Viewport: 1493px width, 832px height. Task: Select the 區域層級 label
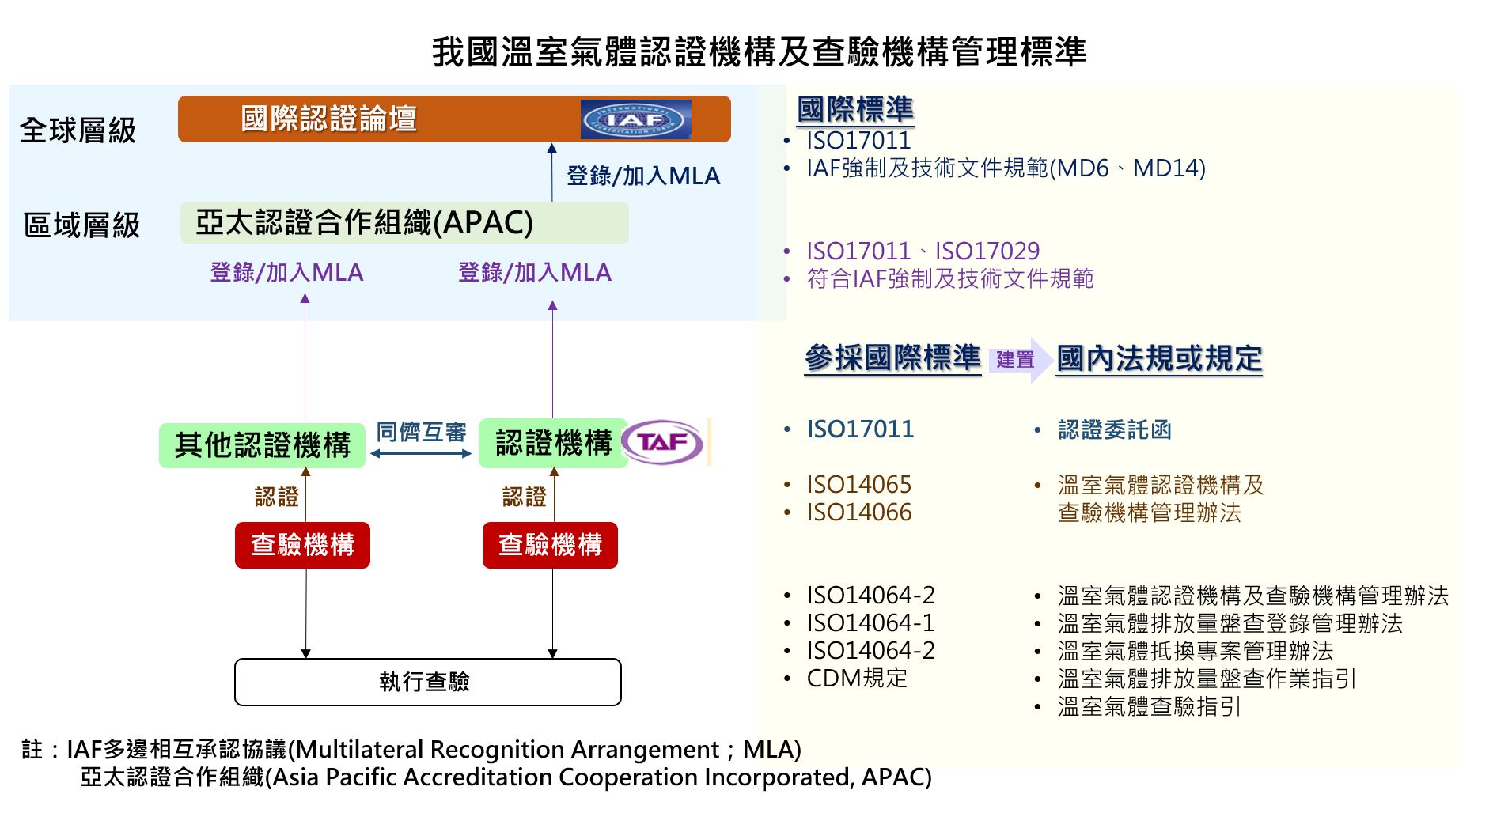(x=81, y=225)
